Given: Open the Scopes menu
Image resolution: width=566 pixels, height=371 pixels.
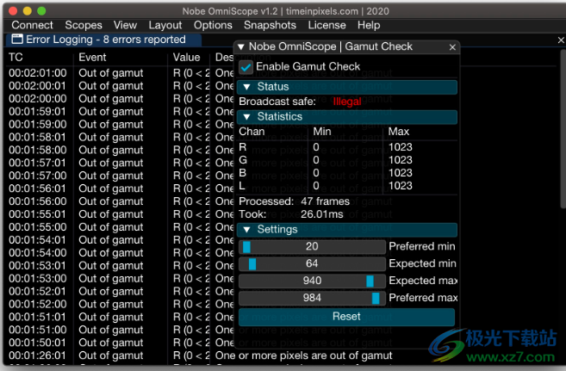Looking at the screenshot, I should tap(84, 25).
